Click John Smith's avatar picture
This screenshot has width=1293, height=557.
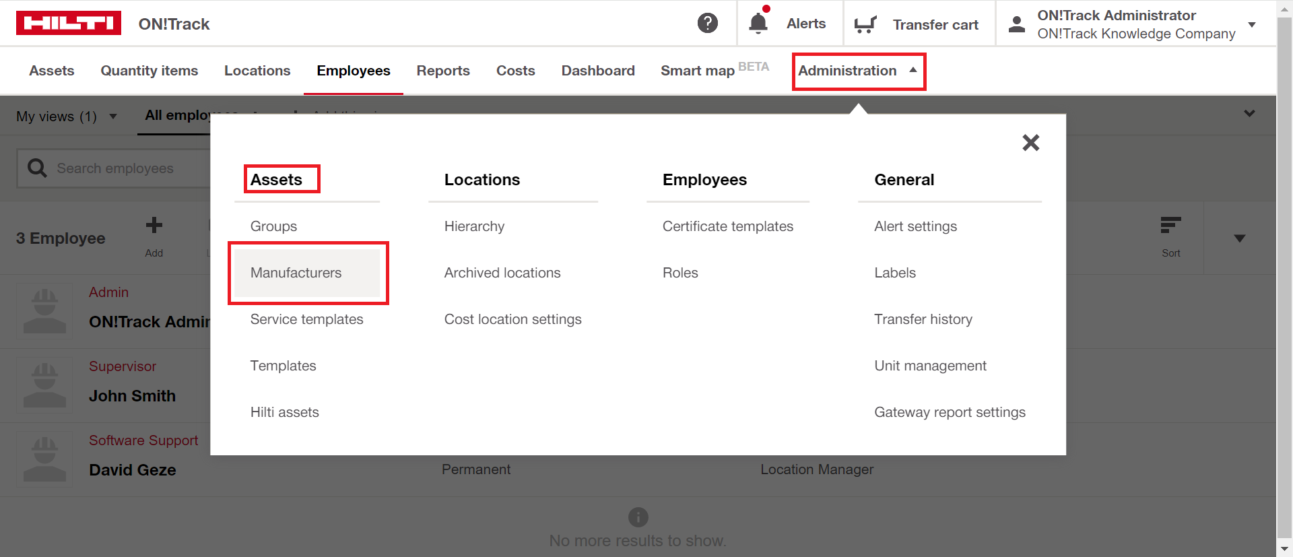(x=44, y=385)
